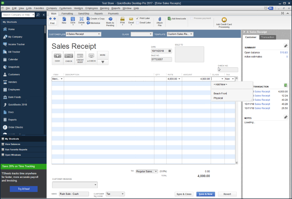Switch to the Formatting tab

(x=67, y=13)
